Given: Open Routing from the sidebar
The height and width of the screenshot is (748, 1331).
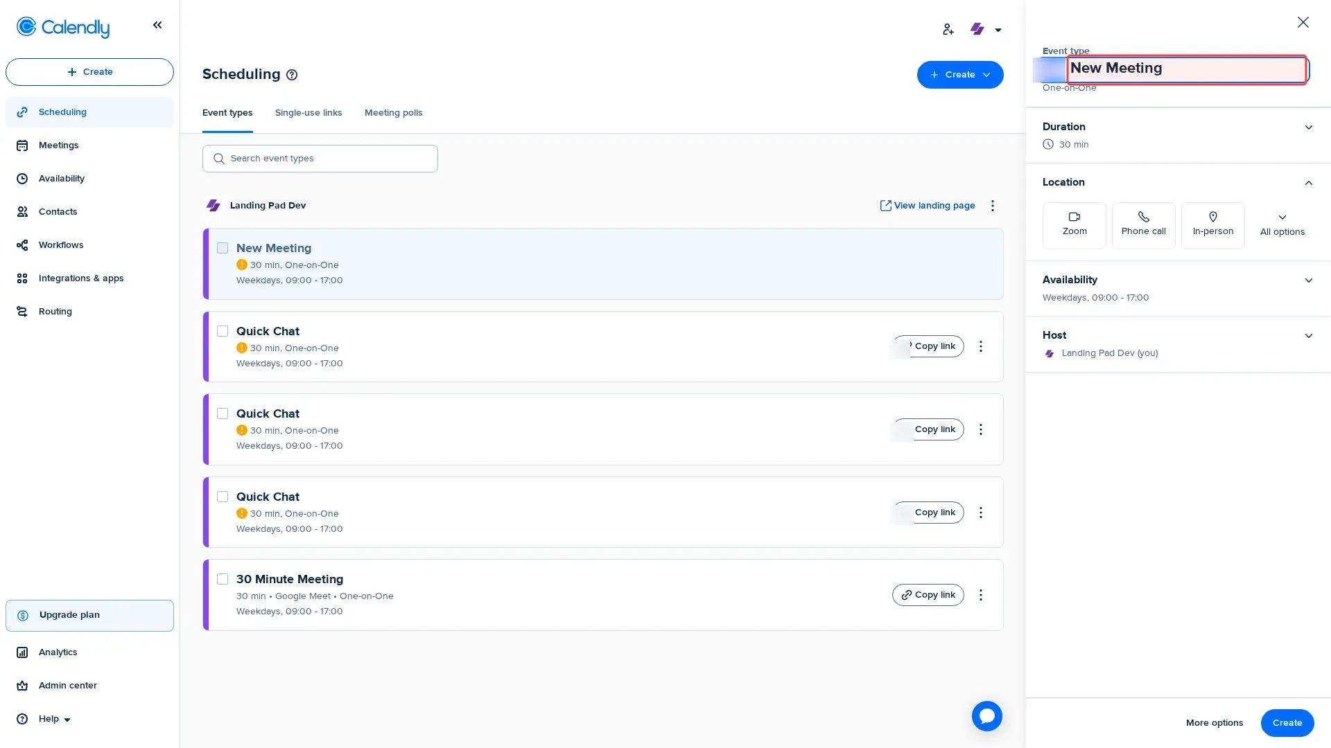Looking at the screenshot, I should [x=55, y=311].
